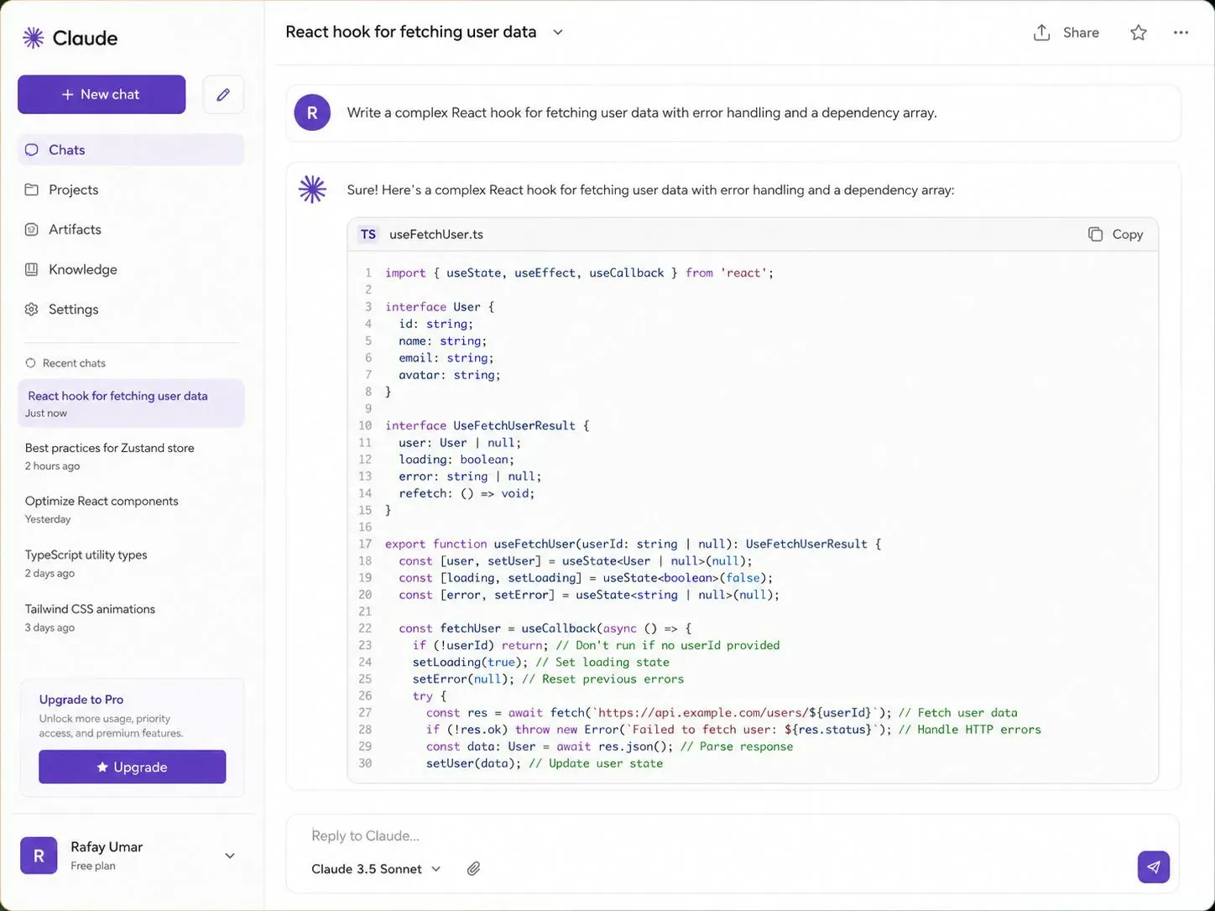Viewport: 1215px width, 911px height.
Task: Click the Free plan label
Action: tap(93, 866)
